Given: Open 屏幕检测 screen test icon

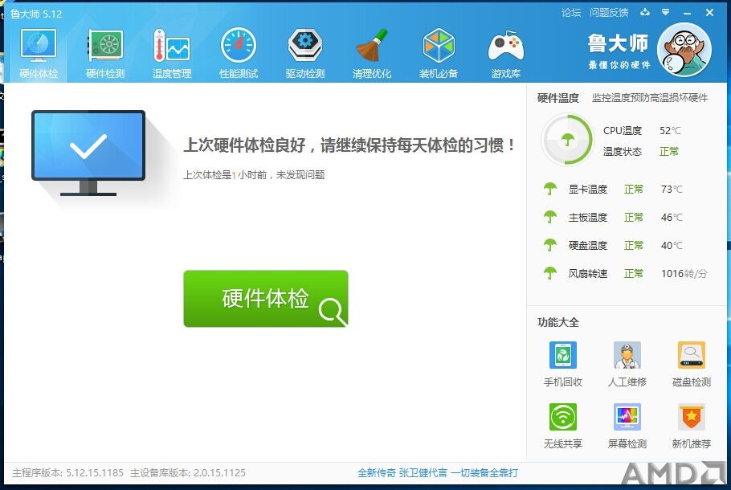Looking at the screenshot, I should pos(627,417).
